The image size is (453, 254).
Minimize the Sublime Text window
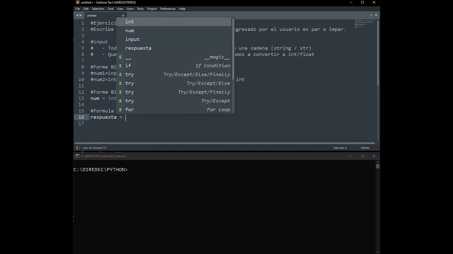click(351, 2)
